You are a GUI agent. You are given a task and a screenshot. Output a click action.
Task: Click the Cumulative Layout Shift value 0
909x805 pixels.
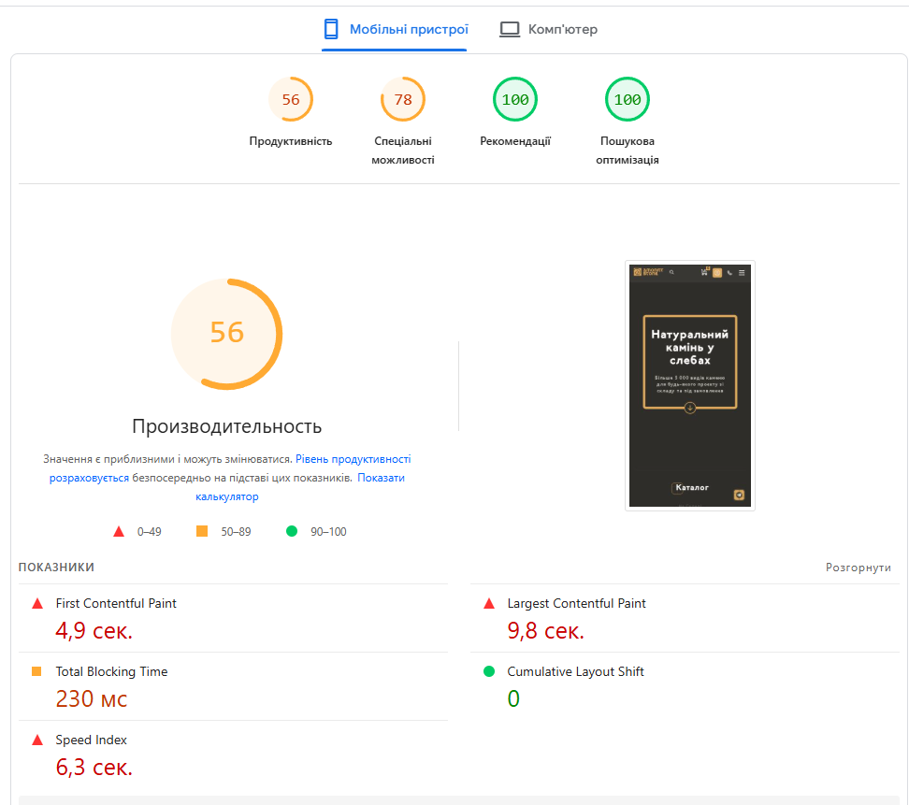(x=513, y=699)
